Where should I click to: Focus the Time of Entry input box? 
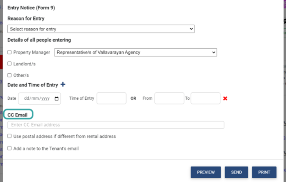click(x=111, y=99)
